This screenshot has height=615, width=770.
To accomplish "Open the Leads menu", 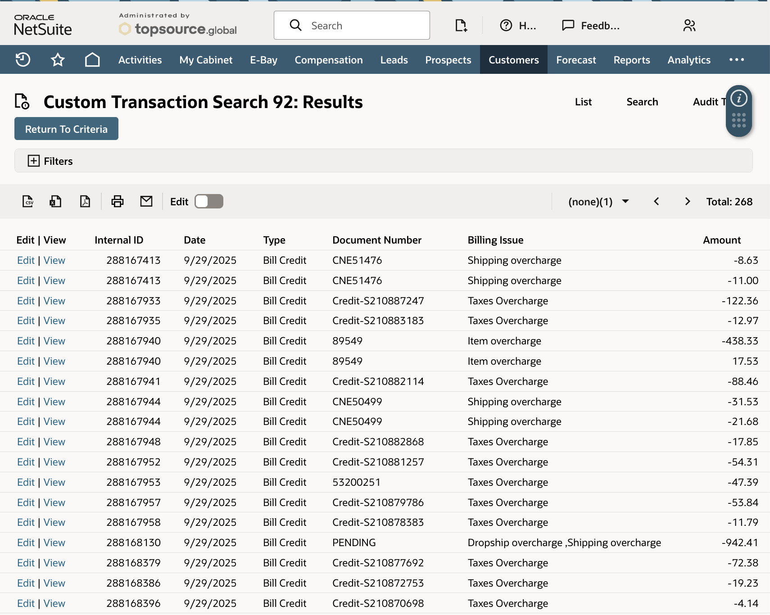I will pos(394,59).
